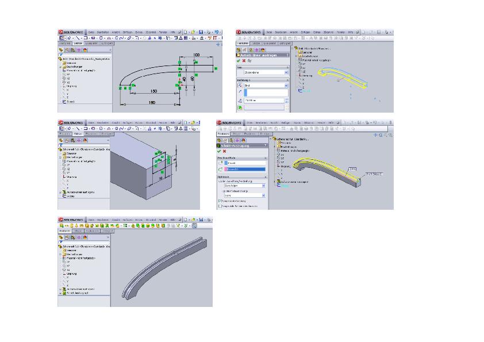Switch to Skizze tab in finished-rail window

click(78, 231)
